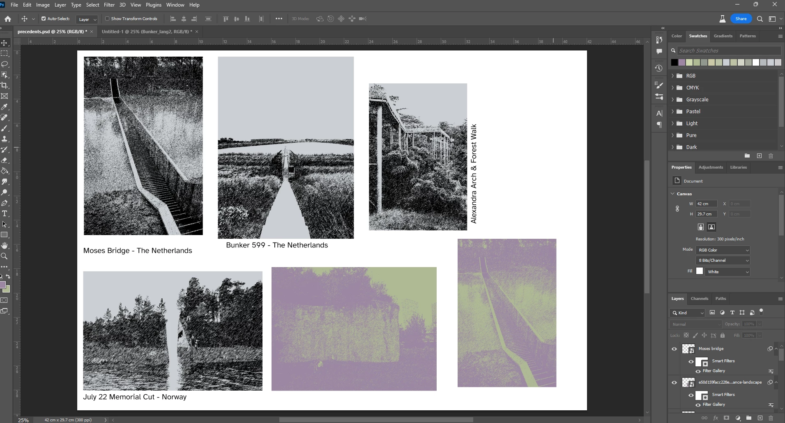Select the Eraser tool
Image resolution: width=785 pixels, height=423 pixels.
(5, 160)
